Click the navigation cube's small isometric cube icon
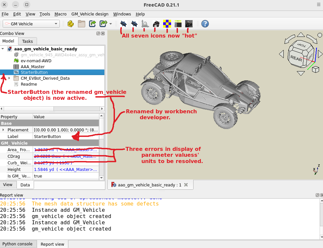This screenshot has width=323, height=248. 316,69
